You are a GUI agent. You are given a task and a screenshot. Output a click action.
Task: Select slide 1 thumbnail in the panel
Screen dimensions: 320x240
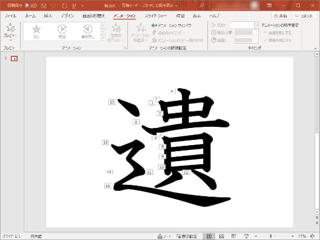click(14, 59)
